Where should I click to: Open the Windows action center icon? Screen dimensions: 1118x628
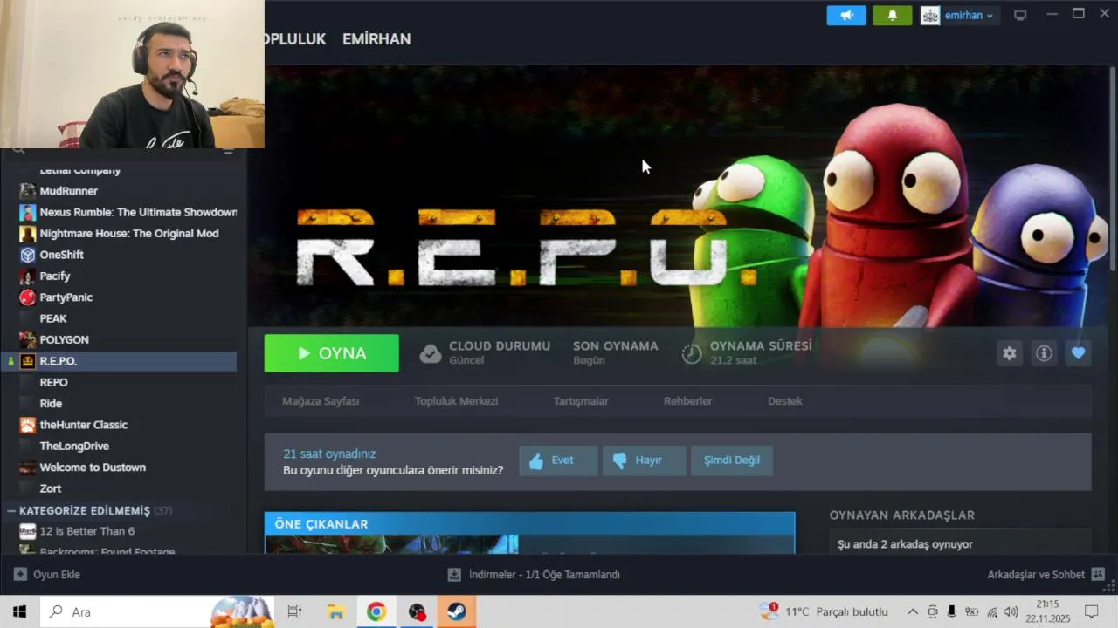point(1091,611)
